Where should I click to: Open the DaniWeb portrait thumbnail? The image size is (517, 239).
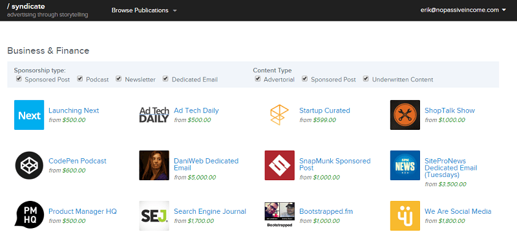pyautogui.click(x=154, y=165)
